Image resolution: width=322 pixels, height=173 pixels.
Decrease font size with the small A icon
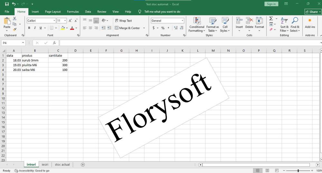click(x=76, y=21)
